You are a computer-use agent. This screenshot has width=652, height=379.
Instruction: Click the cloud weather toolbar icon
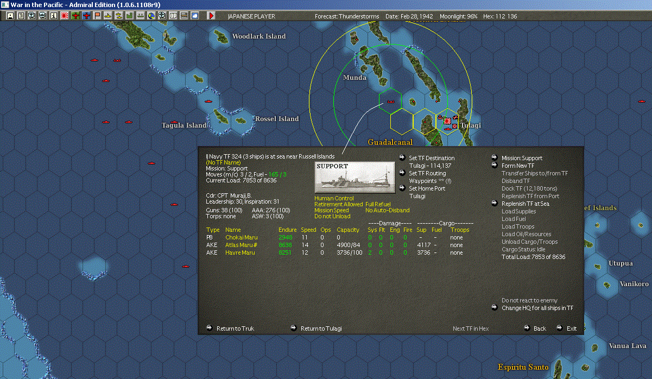194,16
